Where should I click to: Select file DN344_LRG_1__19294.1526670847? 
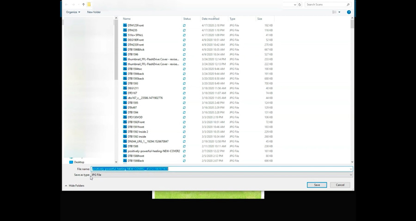[x=148, y=141]
